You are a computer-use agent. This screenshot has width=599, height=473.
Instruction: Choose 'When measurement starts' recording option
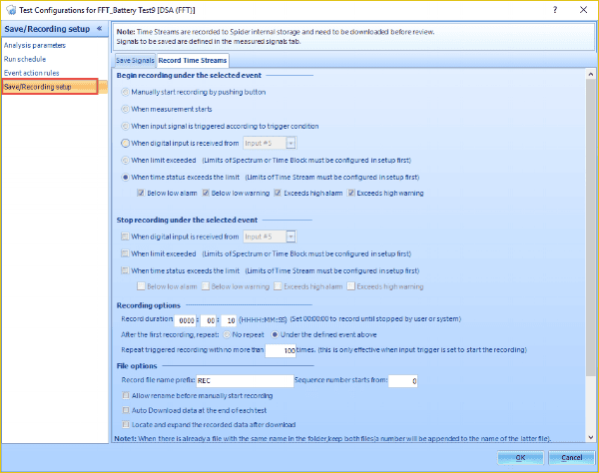125,108
